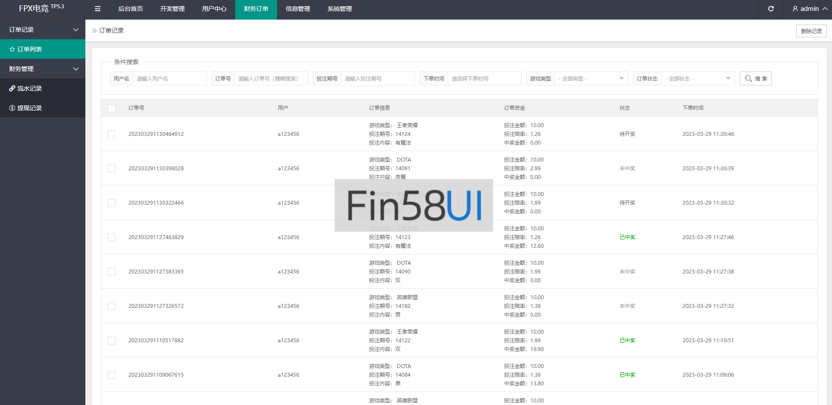Toggle the select-all checkbox in table header
Screen dimensions: 832x405
click(112, 108)
